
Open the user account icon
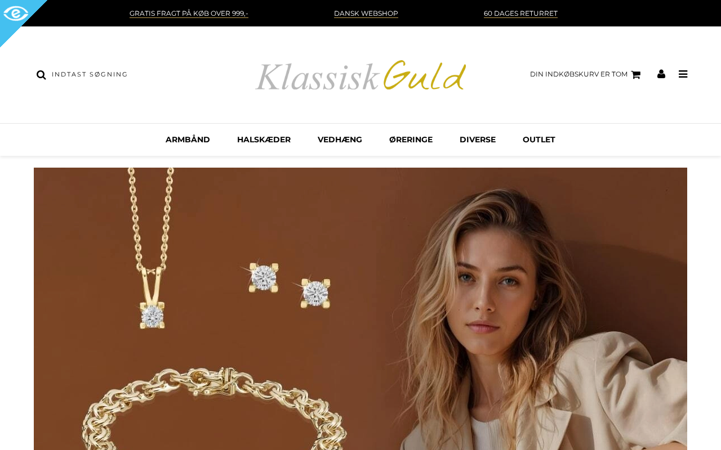(661, 74)
